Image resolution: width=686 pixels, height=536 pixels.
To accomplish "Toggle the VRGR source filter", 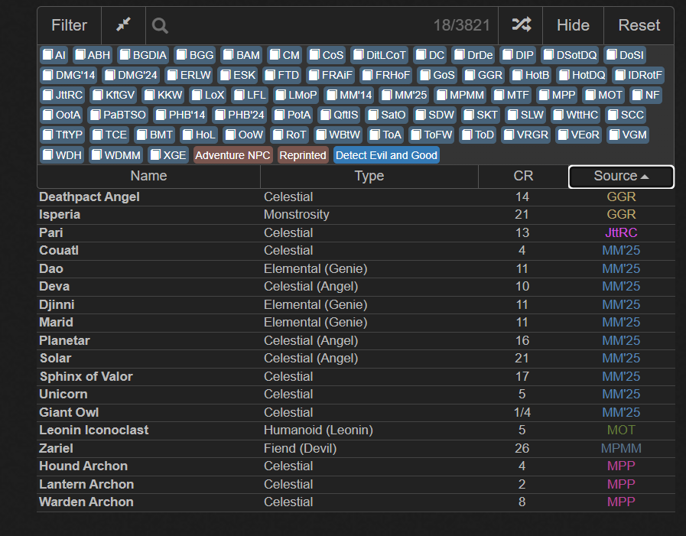I will (526, 135).
